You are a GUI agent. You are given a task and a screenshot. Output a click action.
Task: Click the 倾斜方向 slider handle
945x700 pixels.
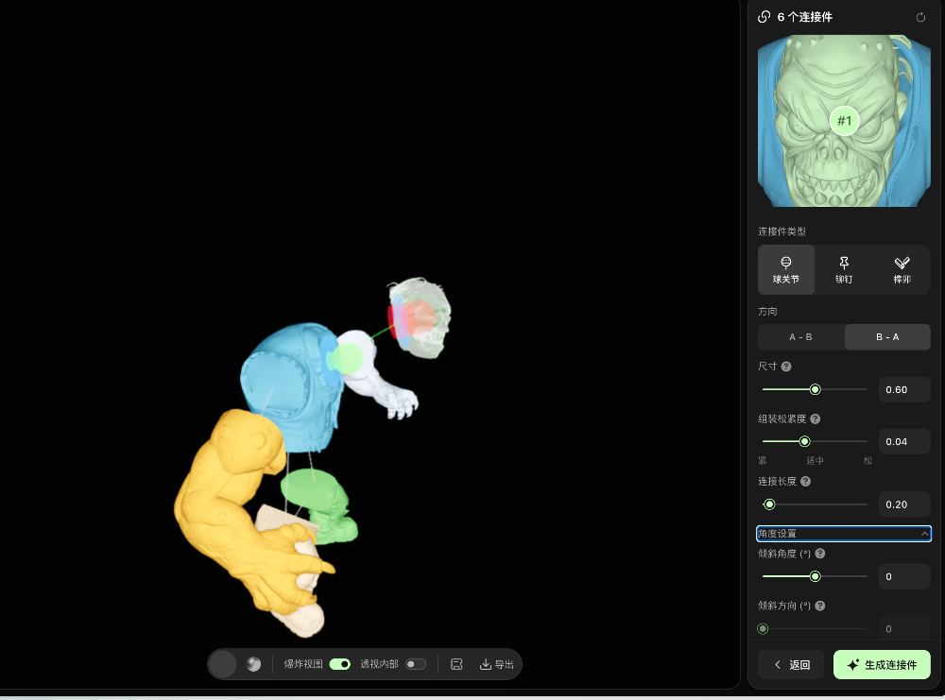point(763,629)
